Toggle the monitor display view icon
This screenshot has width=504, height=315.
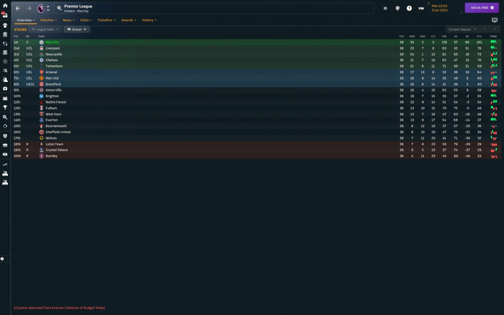tap(495, 20)
